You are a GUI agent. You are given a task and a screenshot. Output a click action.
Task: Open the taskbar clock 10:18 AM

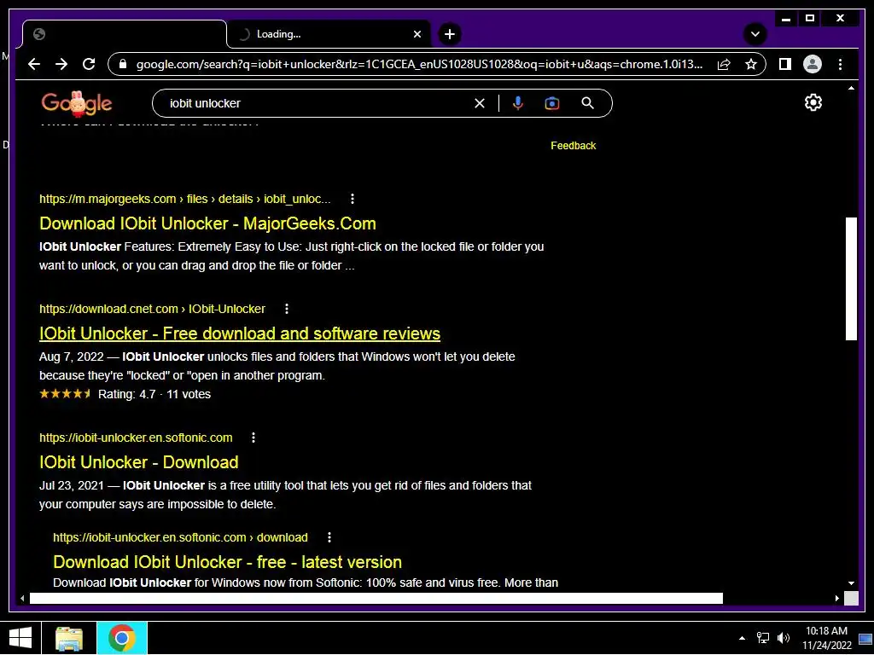coord(826,638)
